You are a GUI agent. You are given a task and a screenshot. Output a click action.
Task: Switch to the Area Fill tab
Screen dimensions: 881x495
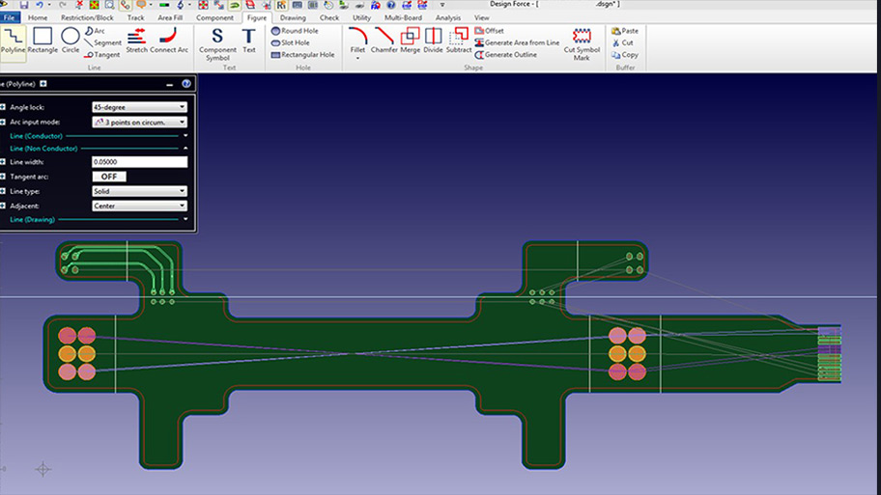coord(170,17)
